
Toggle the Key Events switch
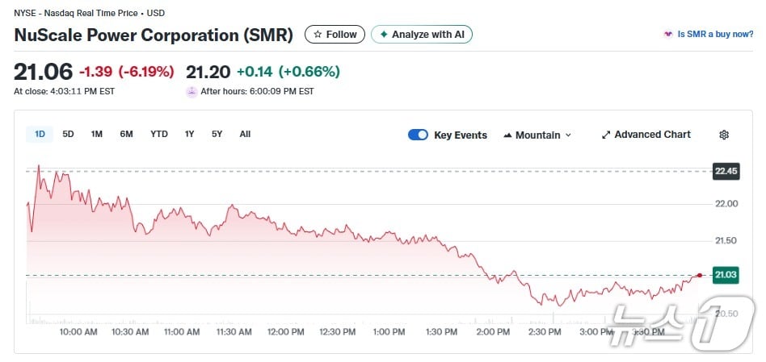click(x=418, y=135)
